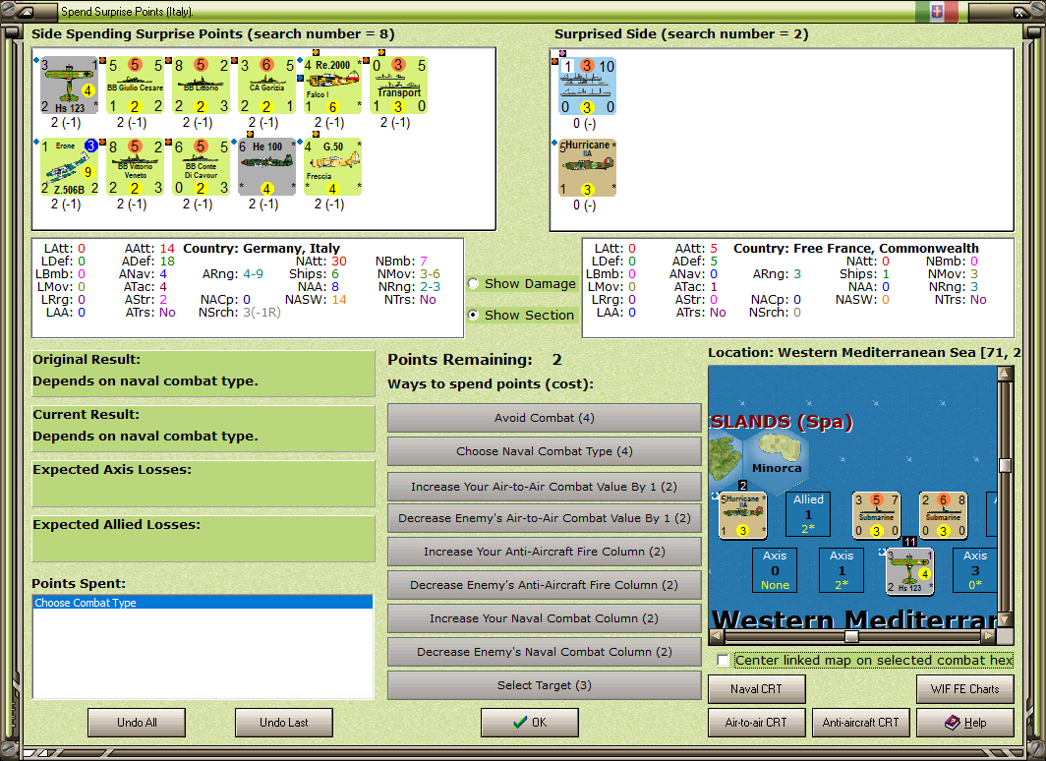This screenshot has width=1046, height=761.
Task: Decrease enemy's air-to-air combat value
Action: (x=544, y=518)
